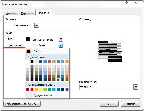This screenshot has width=144, height=111.
Task: Select the Заливка tab
Action: point(43,13)
